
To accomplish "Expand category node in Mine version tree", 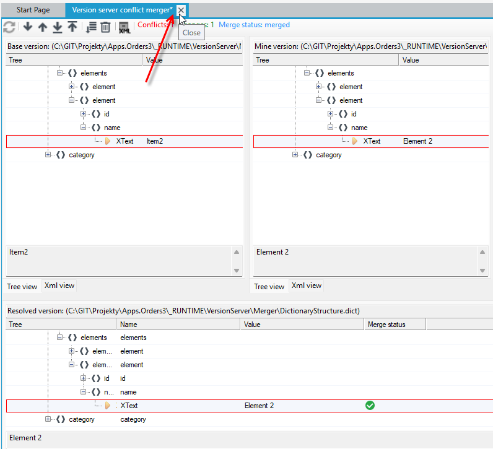I will click(x=295, y=155).
